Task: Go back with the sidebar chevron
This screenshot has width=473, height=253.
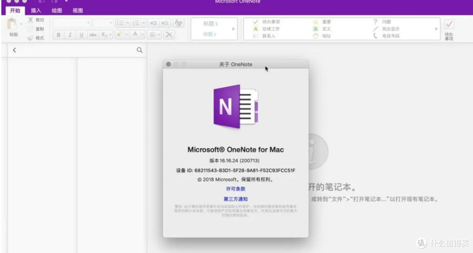Action: coord(14,50)
